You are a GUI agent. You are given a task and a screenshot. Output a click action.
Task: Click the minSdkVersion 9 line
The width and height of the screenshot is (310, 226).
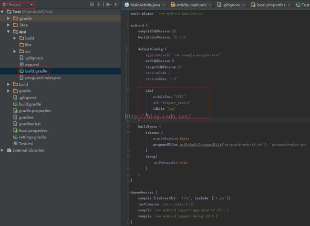point(160,61)
